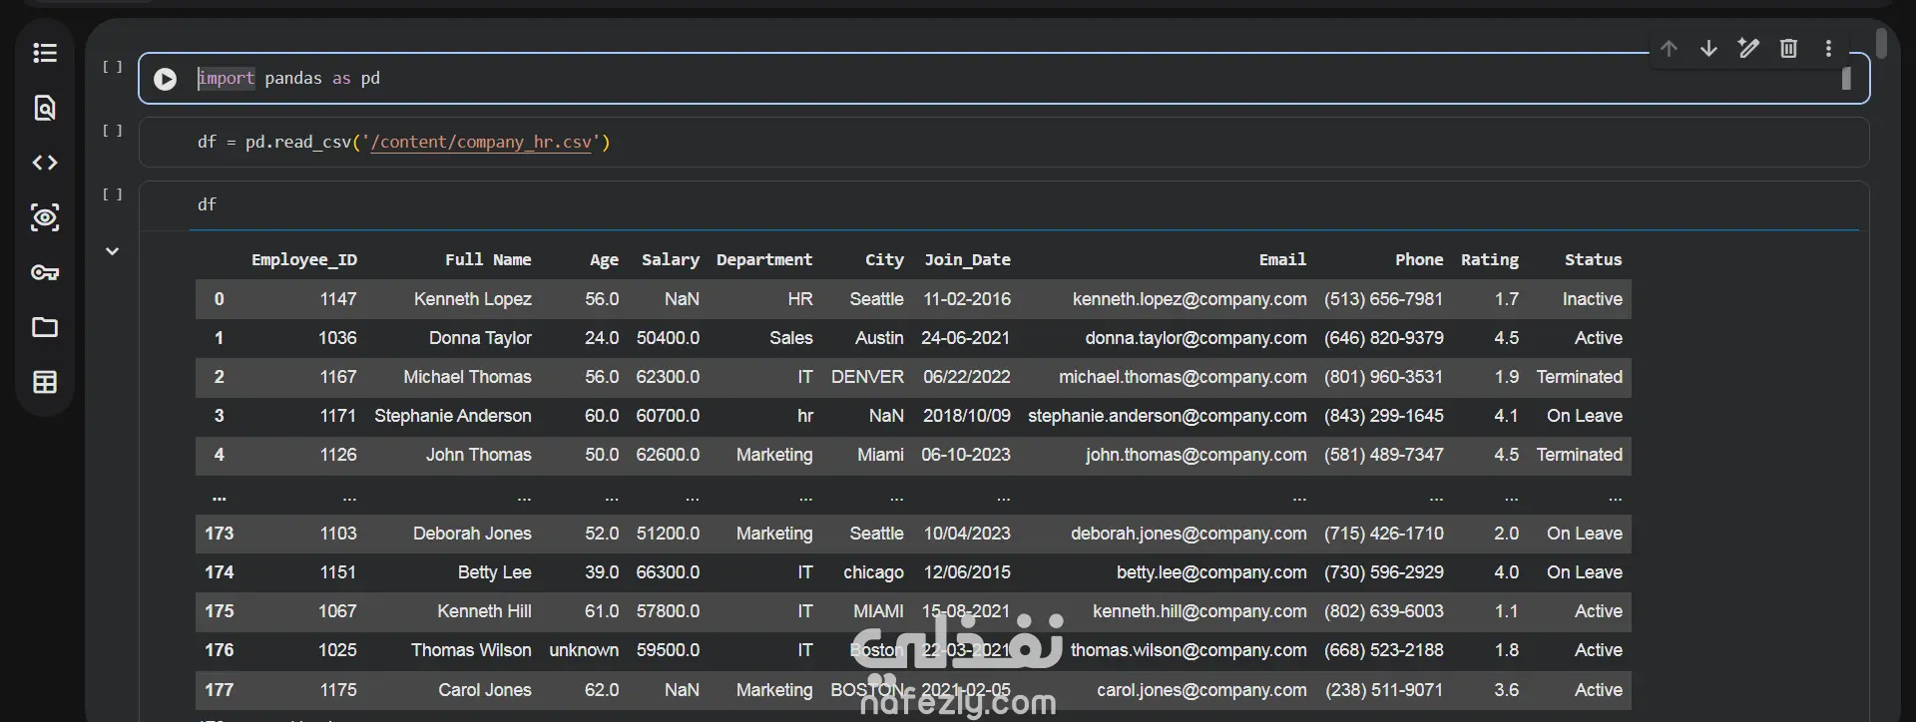Viewport: 1916px width, 722px height.
Task: Click the DENVER city cell
Action: [x=867, y=377]
